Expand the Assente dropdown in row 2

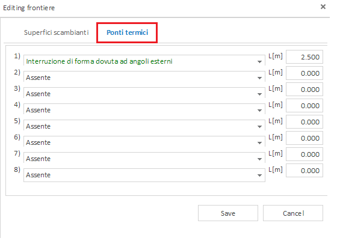(144, 76)
